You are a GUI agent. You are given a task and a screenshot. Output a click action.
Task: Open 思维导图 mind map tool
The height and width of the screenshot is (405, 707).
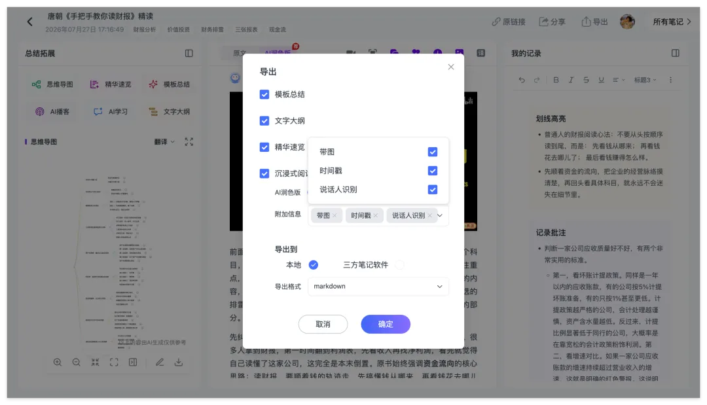52,84
